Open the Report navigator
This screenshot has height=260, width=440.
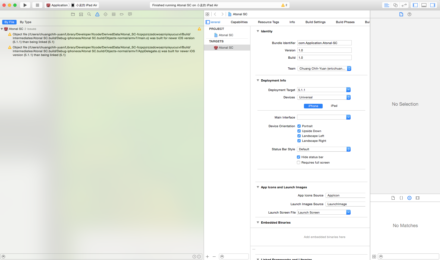pyautogui.click(x=130, y=14)
